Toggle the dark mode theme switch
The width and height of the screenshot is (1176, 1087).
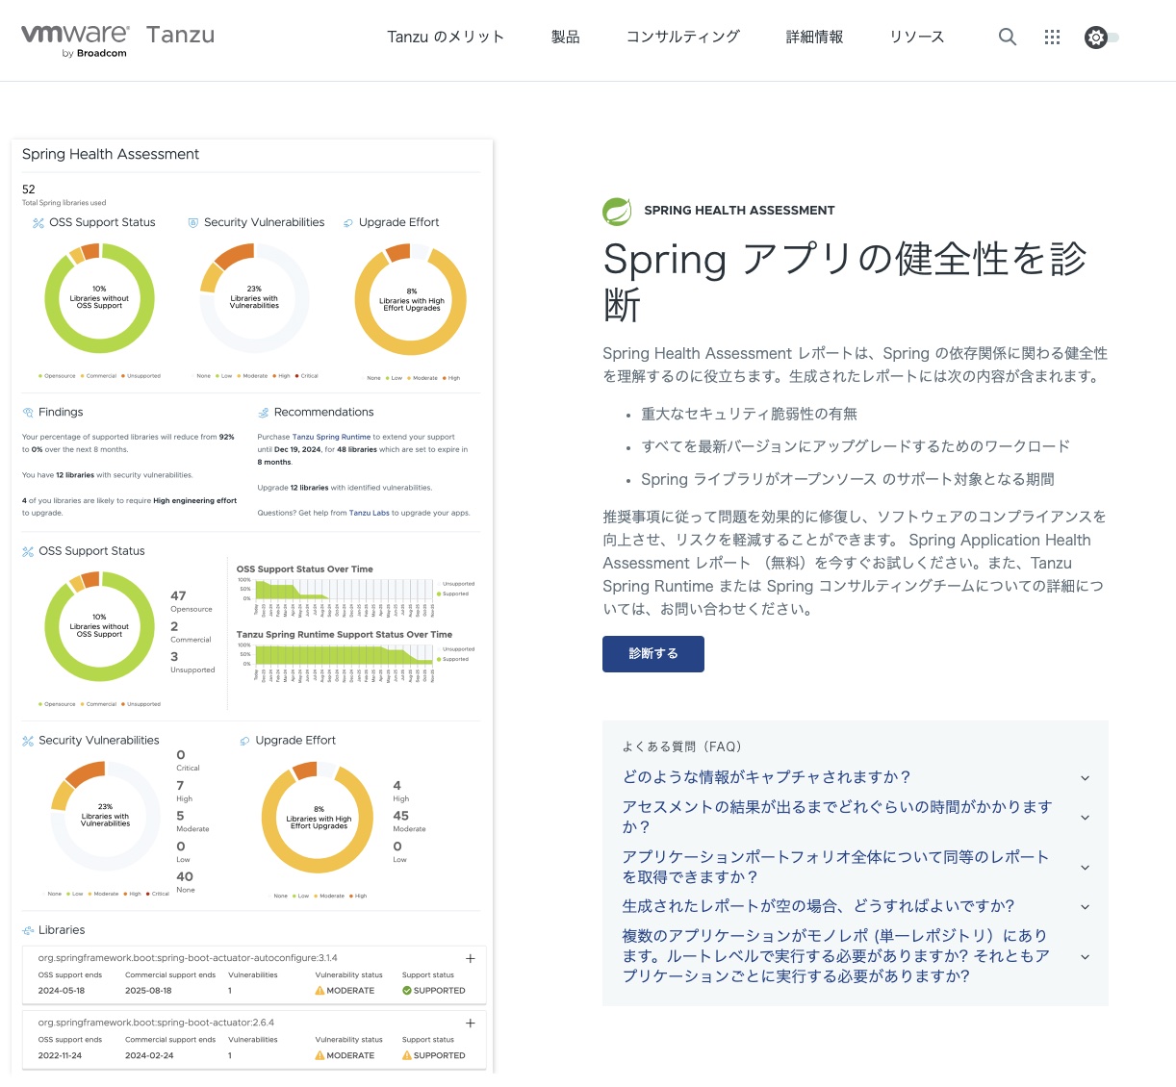tap(1102, 38)
